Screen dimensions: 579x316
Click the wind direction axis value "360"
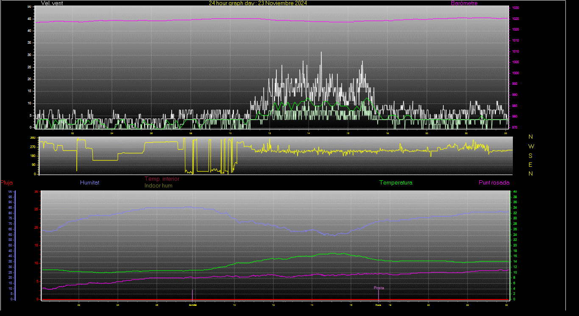tap(33, 138)
